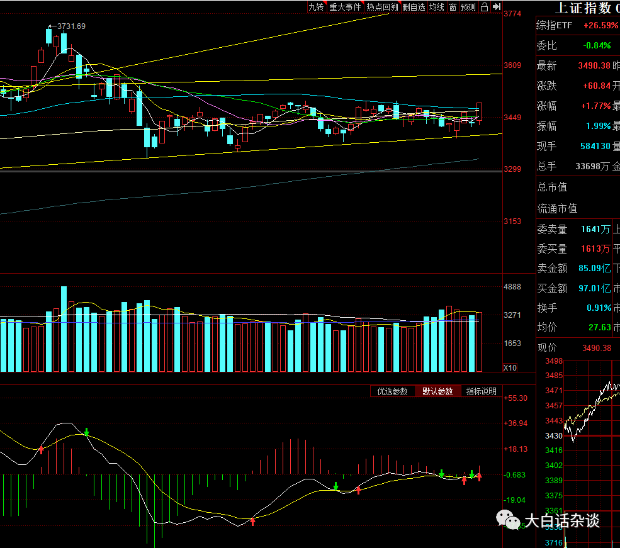Toggle the 九转 indicator

pyautogui.click(x=317, y=7)
